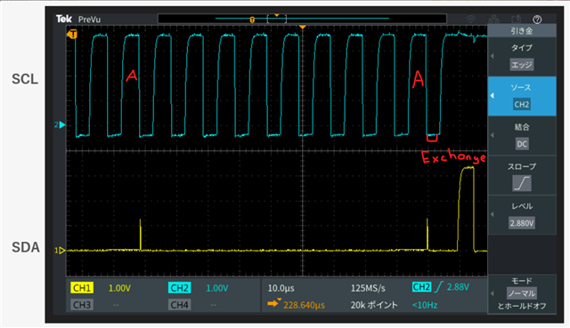Click the help question mark icon

coord(537,20)
